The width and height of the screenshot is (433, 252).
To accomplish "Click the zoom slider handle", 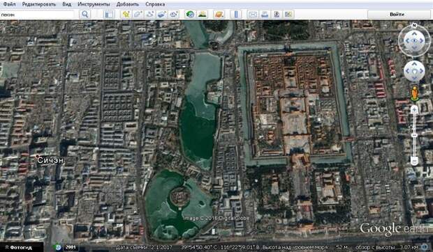I will [414, 135].
